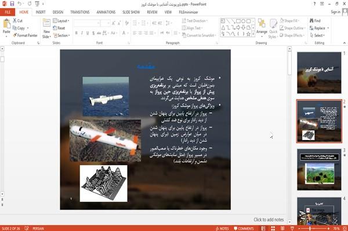Open the Shape Effects menu
This screenshot has width=348, height=231.
click(292, 35)
